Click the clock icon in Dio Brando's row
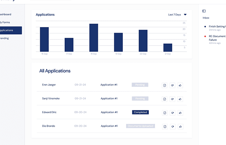This screenshot has height=145, width=226. pos(165,127)
